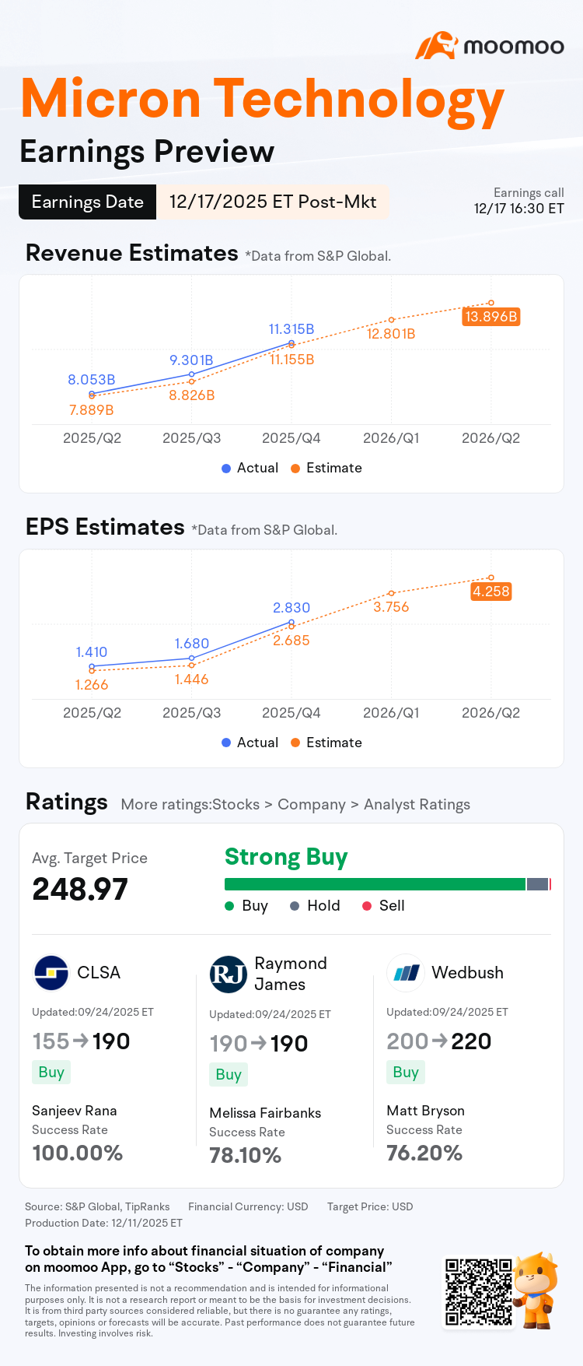The width and height of the screenshot is (583, 1366).
Task: Click the CLSA analyst firm logo
Action: [x=51, y=973]
